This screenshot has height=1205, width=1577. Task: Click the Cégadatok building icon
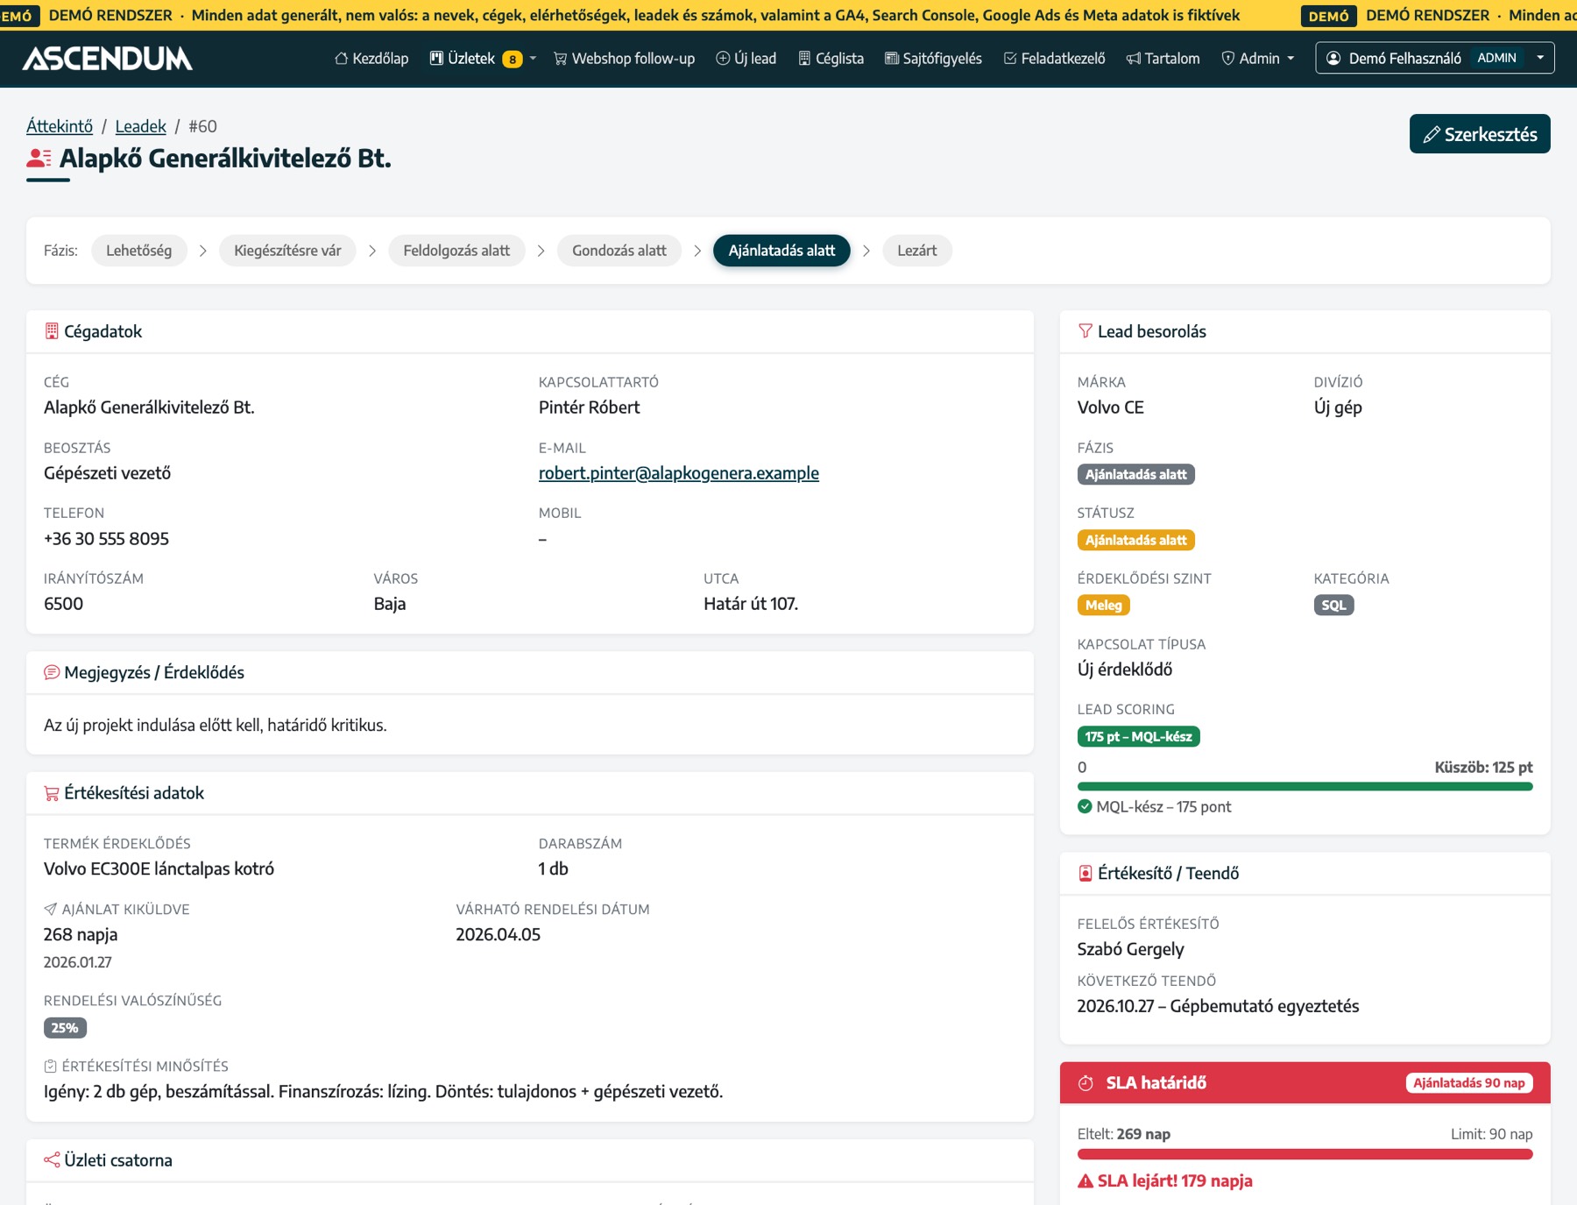pyautogui.click(x=52, y=331)
